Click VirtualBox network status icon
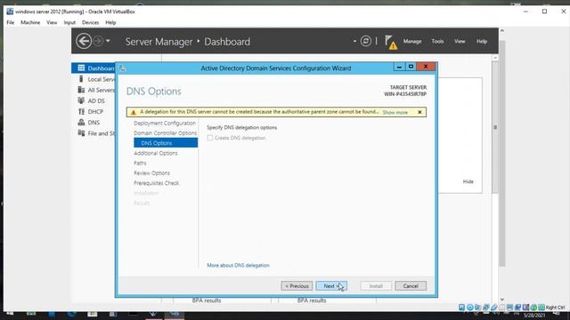570x320 pixels. point(485,308)
